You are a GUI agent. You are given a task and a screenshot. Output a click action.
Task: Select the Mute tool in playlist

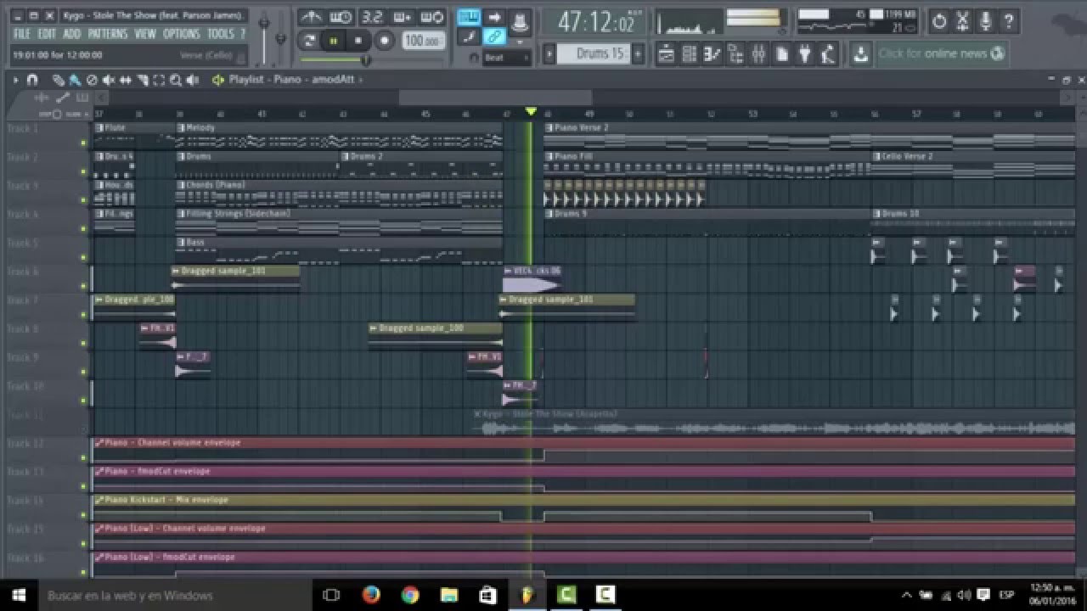point(109,80)
